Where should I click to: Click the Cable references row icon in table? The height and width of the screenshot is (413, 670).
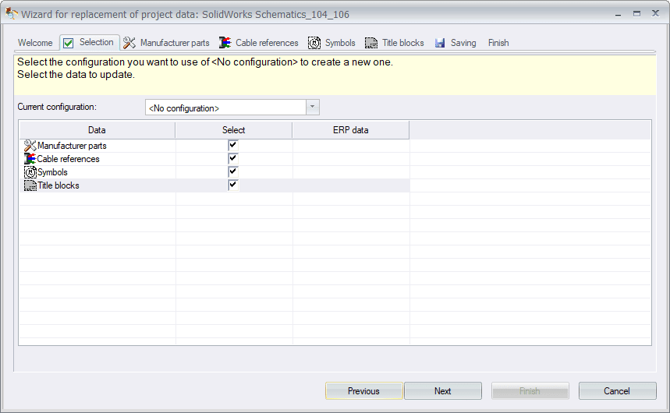30,159
